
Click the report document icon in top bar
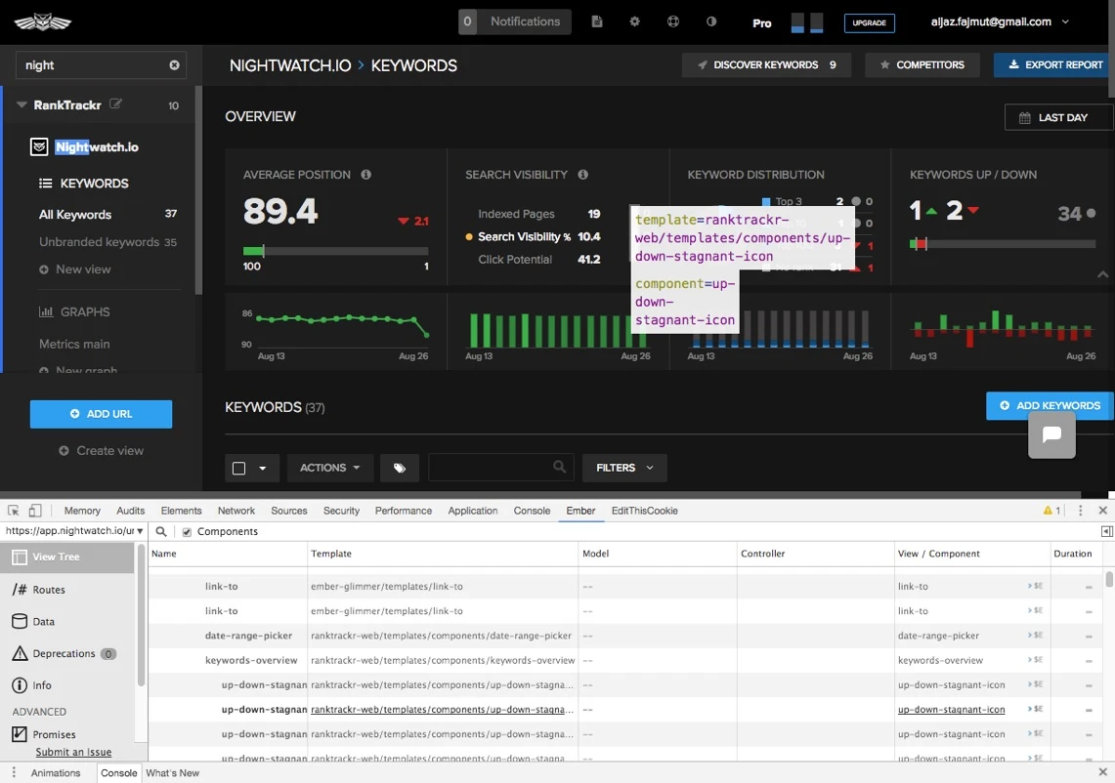click(597, 21)
